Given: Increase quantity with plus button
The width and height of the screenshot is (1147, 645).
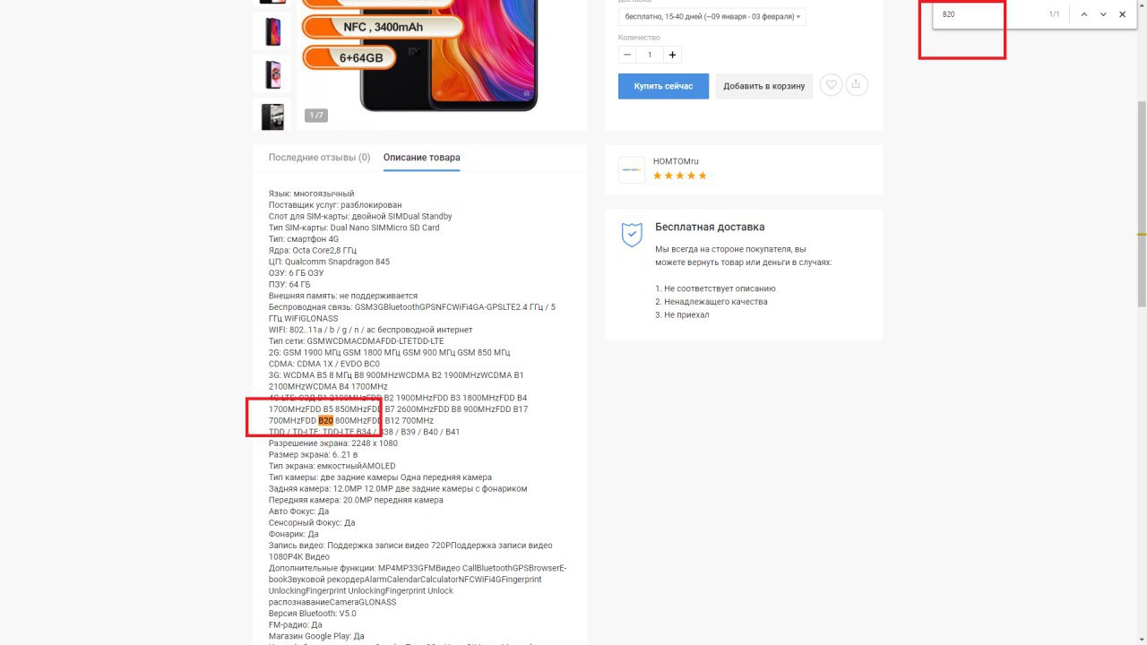Looking at the screenshot, I should tap(673, 55).
